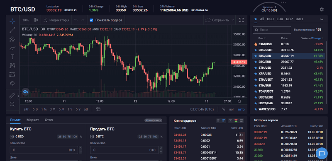This screenshot has width=332, height=161.
Task: Open the go-to-date calendar icon
Action: click(98, 109)
